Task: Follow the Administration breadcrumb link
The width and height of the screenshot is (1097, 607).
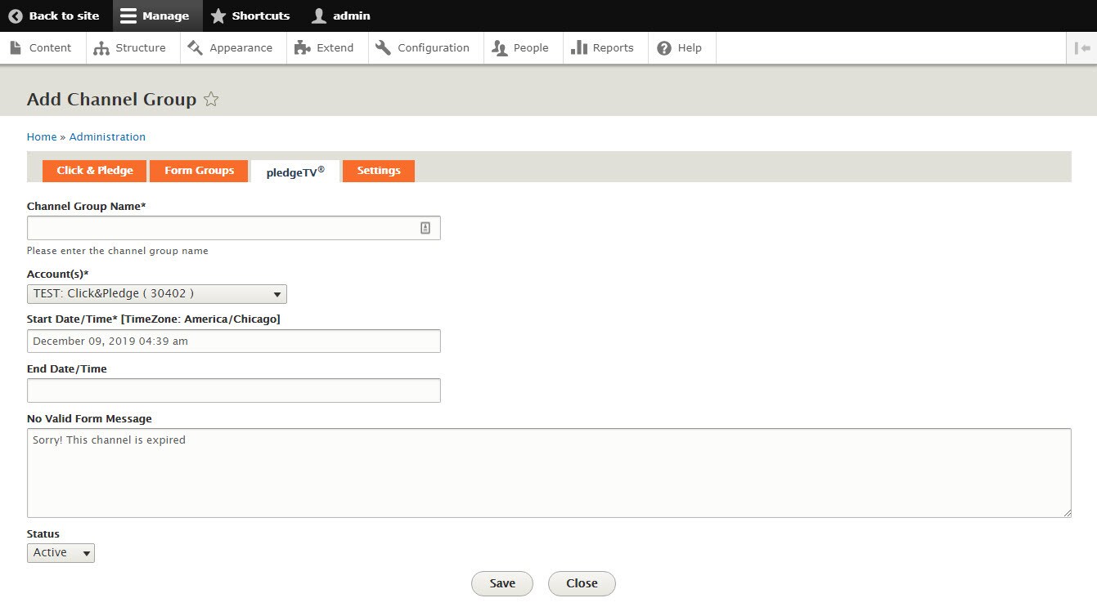Action: tap(107, 137)
